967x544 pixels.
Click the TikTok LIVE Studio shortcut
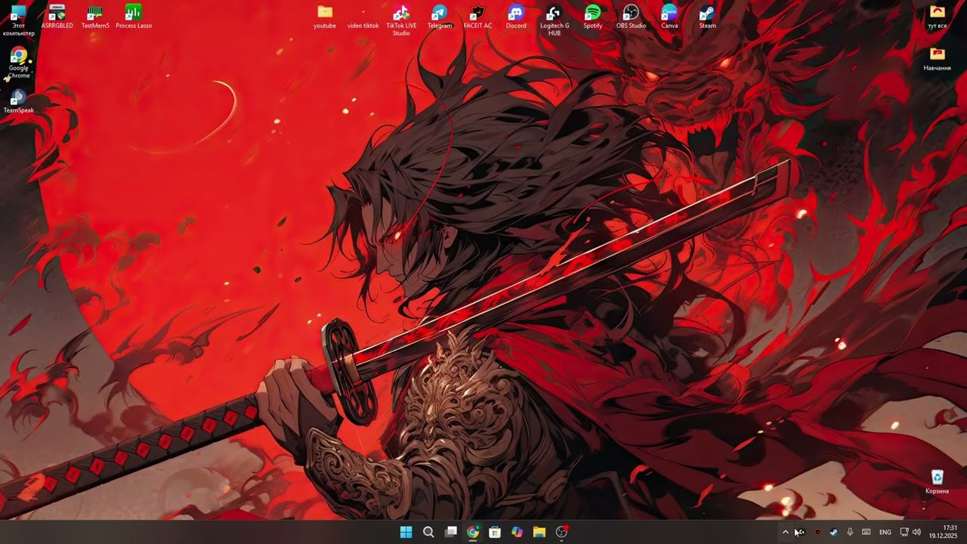tap(401, 20)
